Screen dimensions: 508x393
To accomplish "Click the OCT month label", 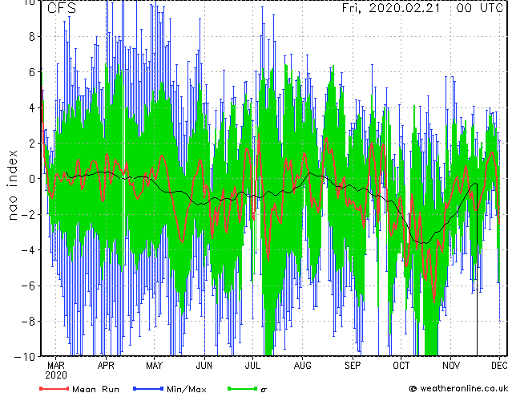I will coord(401,366).
